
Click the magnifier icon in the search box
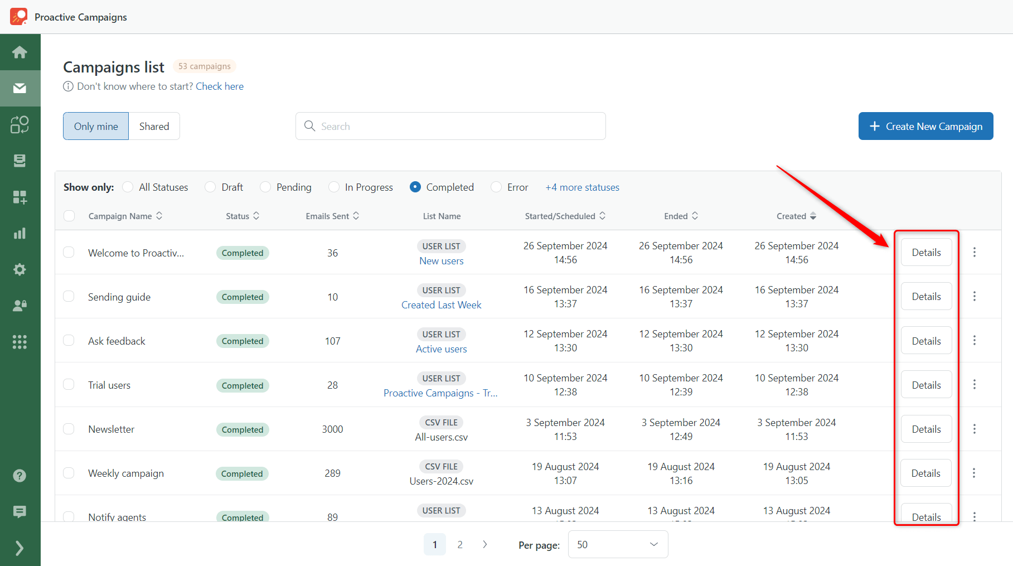point(309,126)
